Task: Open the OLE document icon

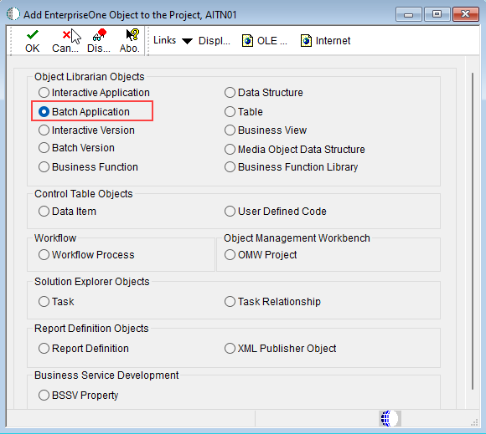Action: tap(247, 40)
